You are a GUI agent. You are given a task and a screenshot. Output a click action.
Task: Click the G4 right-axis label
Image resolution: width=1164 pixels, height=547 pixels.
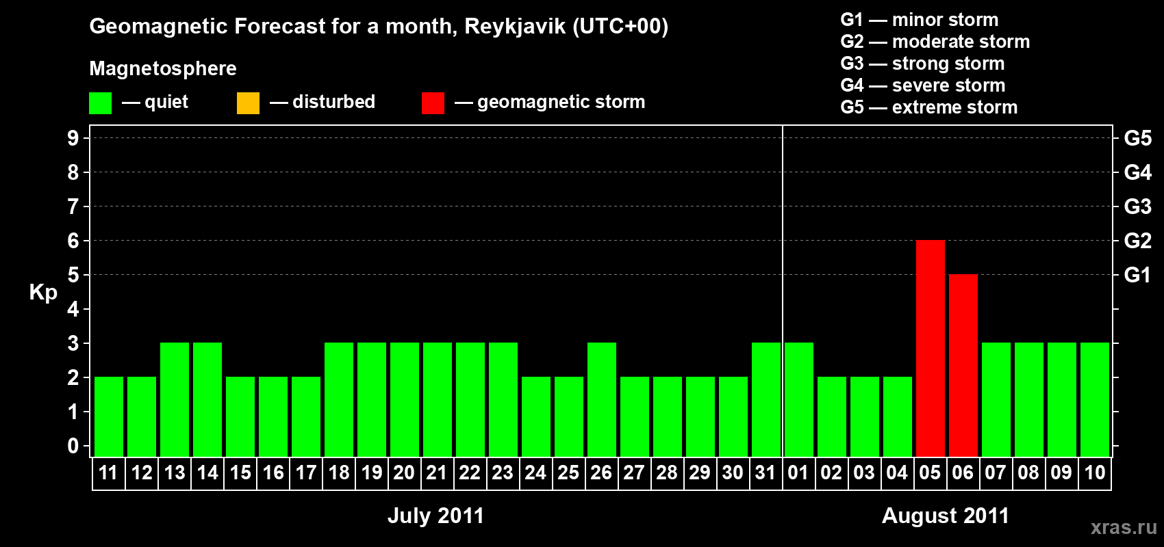[1138, 172]
